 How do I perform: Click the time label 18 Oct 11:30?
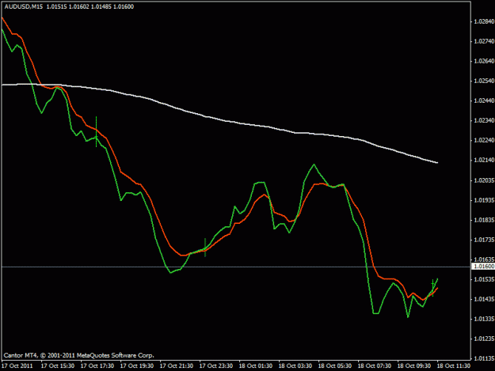[x=454, y=366]
